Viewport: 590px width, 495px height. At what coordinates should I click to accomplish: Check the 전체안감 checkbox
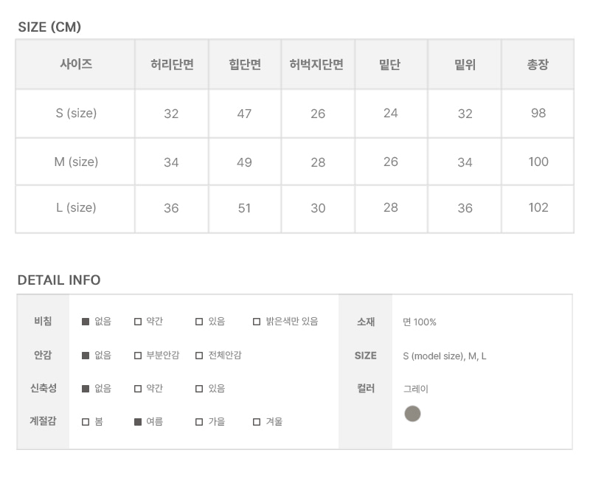tap(199, 356)
